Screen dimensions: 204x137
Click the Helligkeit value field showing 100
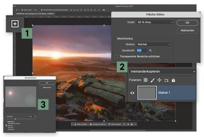[x=31, y=116]
